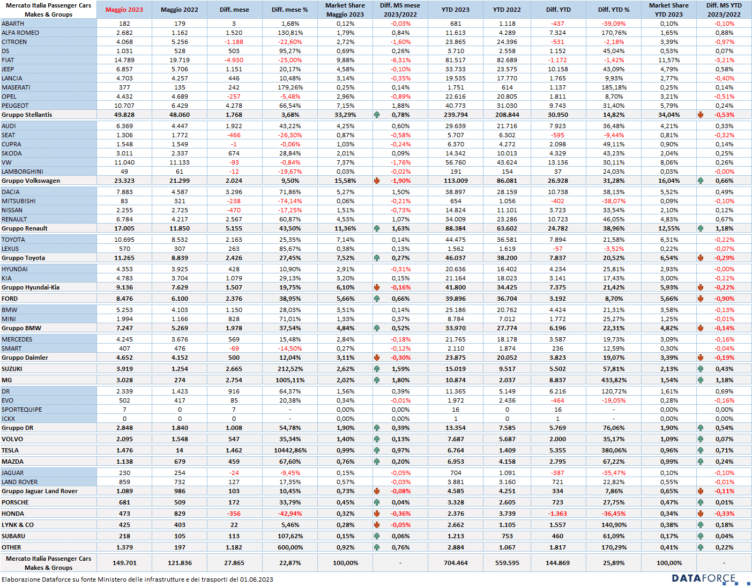Click red down arrow beside HONDA -0,36%

coord(377,514)
